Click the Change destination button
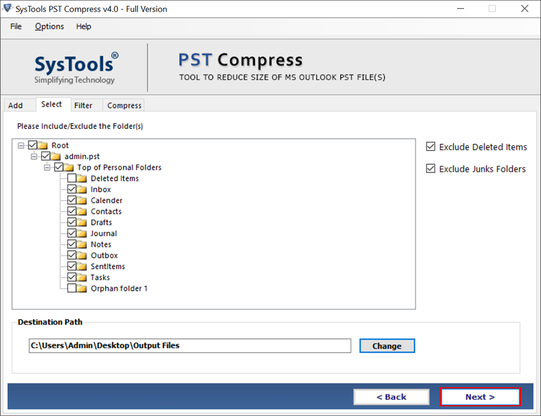541x416 pixels. (x=387, y=346)
